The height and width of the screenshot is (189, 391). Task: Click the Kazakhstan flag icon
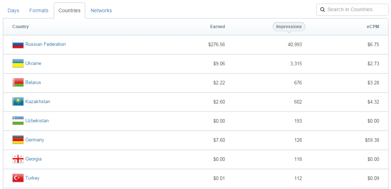[x=18, y=102]
